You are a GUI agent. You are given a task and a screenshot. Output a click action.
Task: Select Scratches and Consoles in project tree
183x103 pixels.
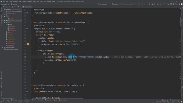(x=11, y=49)
